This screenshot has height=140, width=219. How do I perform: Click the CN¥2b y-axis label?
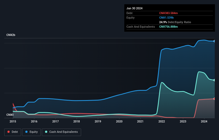[x=11, y=35]
